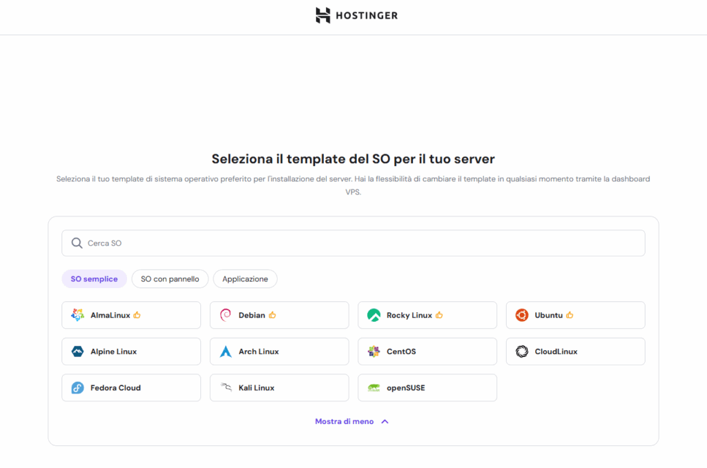The width and height of the screenshot is (707, 468).
Task: Select the CentOS label
Action: point(401,352)
